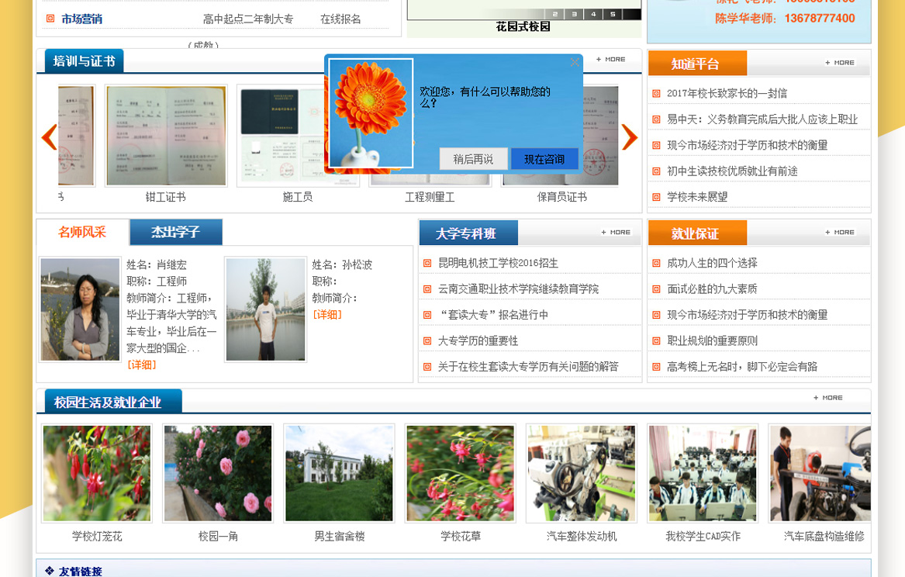Click the right carousel arrow for certificates
The image size is (905, 577).
click(629, 137)
